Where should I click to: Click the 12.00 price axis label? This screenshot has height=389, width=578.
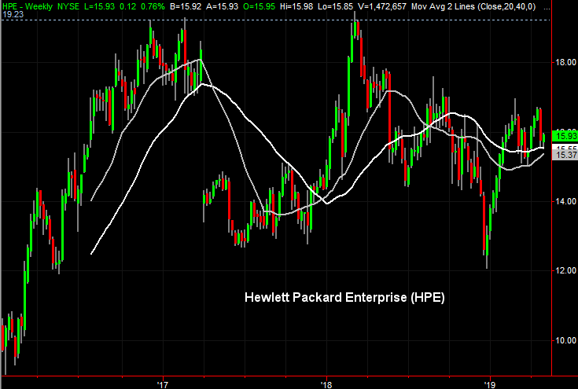(x=566, y=271)
